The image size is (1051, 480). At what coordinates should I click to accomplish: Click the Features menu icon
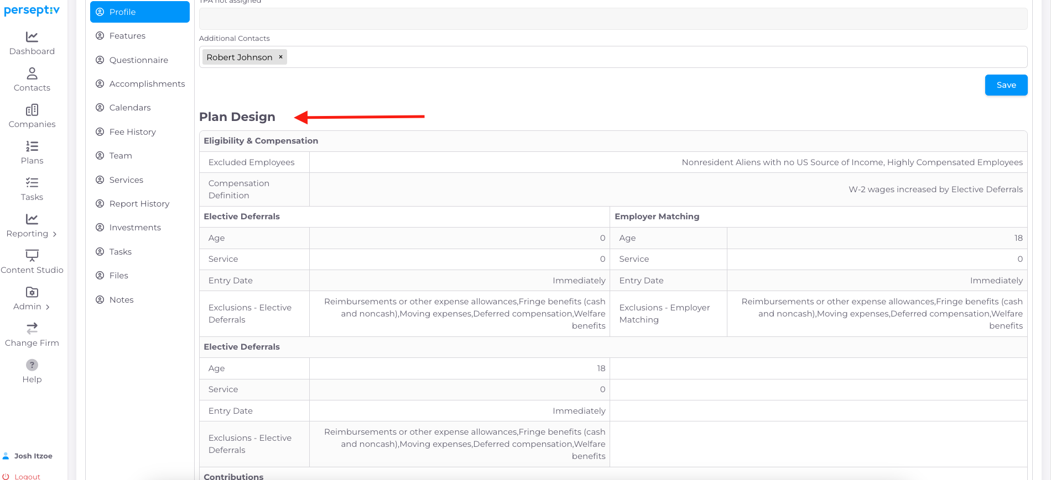(100, 36)
